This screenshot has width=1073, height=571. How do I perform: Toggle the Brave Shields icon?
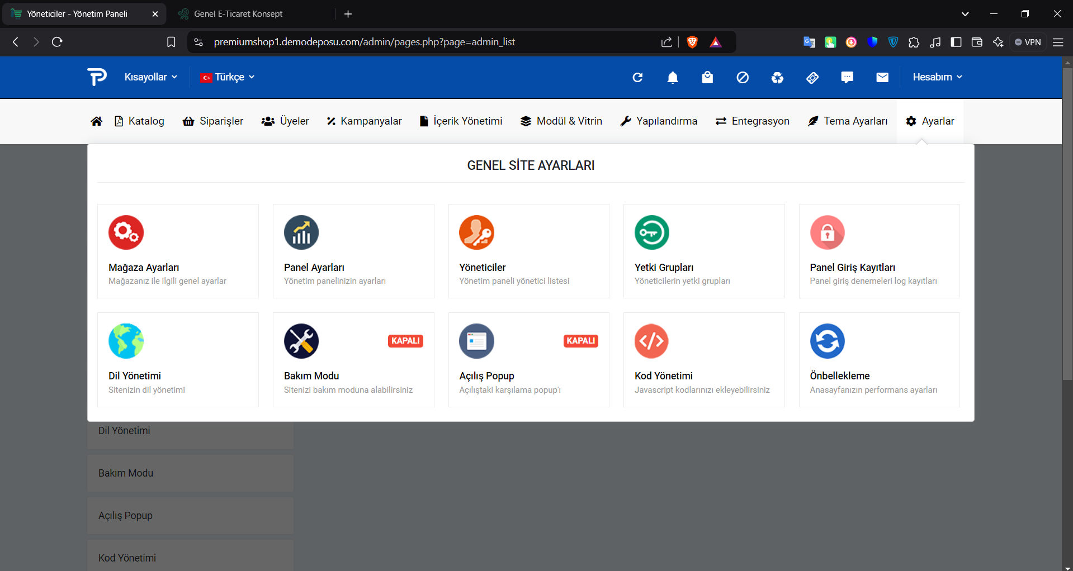tap(692, 42)
